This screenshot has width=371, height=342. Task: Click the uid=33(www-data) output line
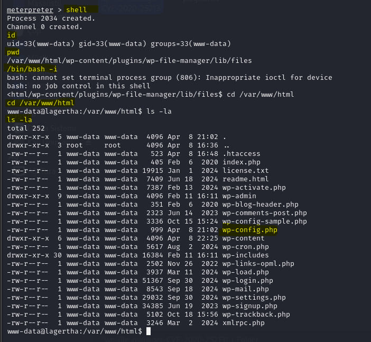point(119,44)
